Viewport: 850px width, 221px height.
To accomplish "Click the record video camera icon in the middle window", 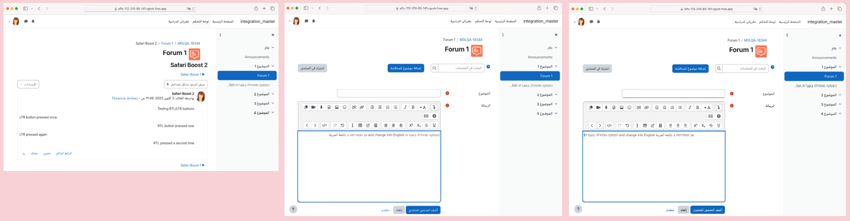I will (x=313, y=107).
